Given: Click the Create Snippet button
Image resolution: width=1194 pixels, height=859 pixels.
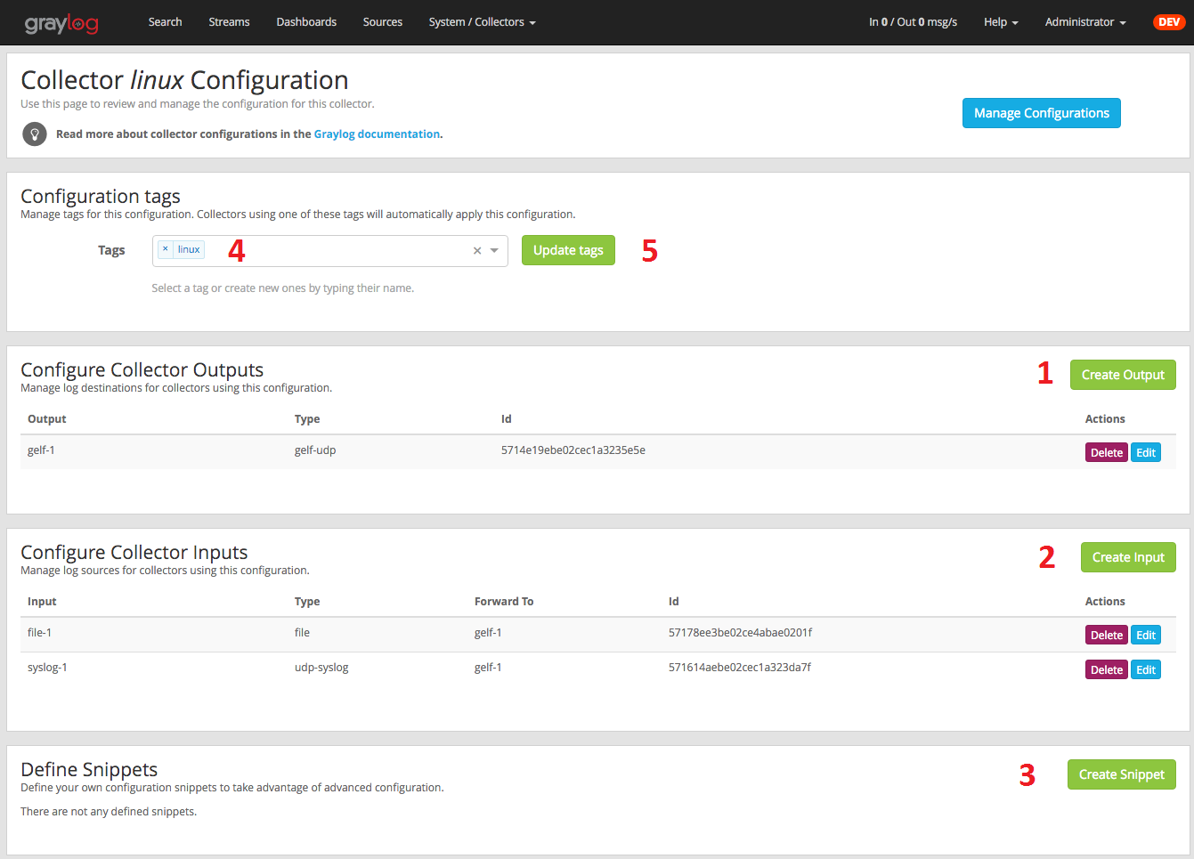Looking at the screenshot, I should [x=1121, y=774].
